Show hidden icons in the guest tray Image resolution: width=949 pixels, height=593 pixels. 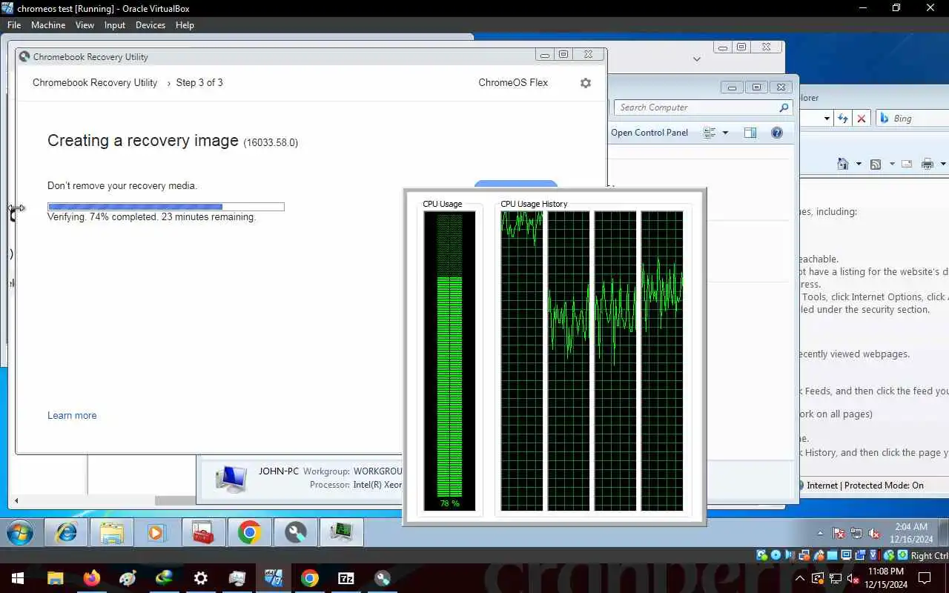820,533
